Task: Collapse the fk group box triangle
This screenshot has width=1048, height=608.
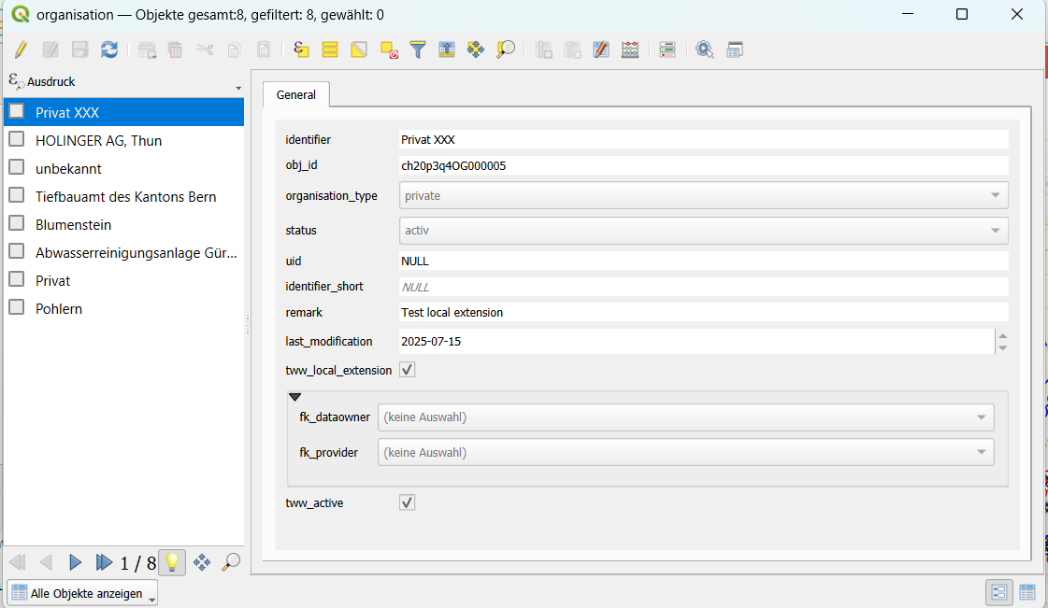Action: (294, 397)
